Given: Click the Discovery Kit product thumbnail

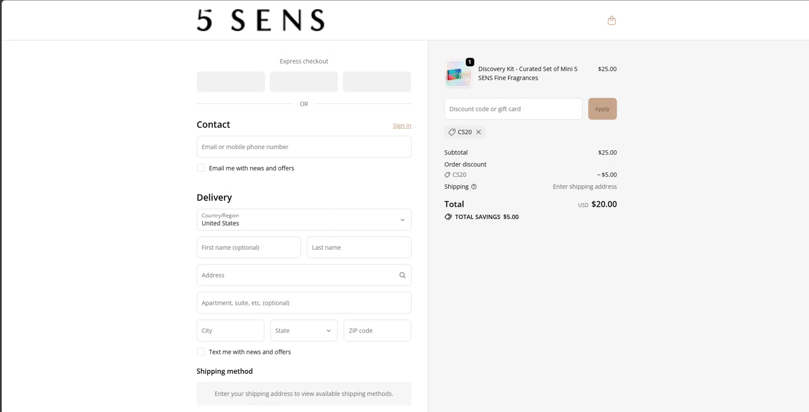Looking at the screenshot, I should click(x=458, y=74).
